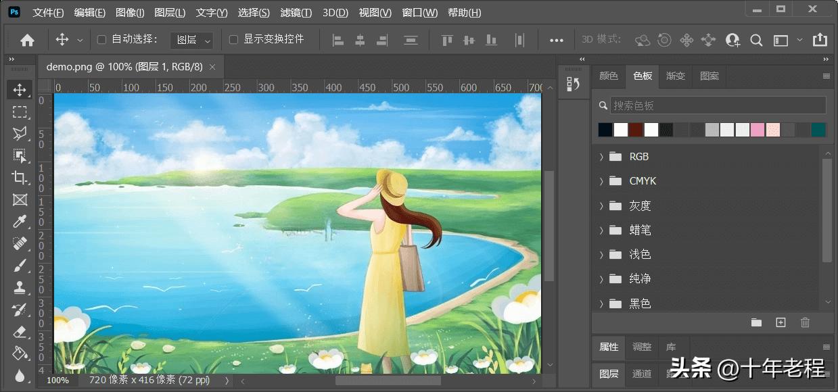This screenshot has width=838, height=392.
Task: Activate the Crop tool
Action: [20, 178]
